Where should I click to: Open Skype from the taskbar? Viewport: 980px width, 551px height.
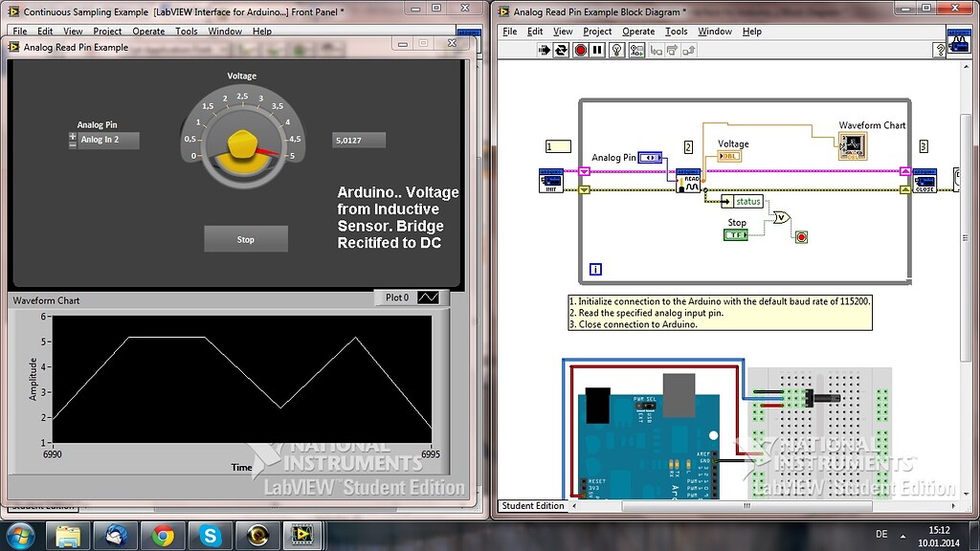209,535
